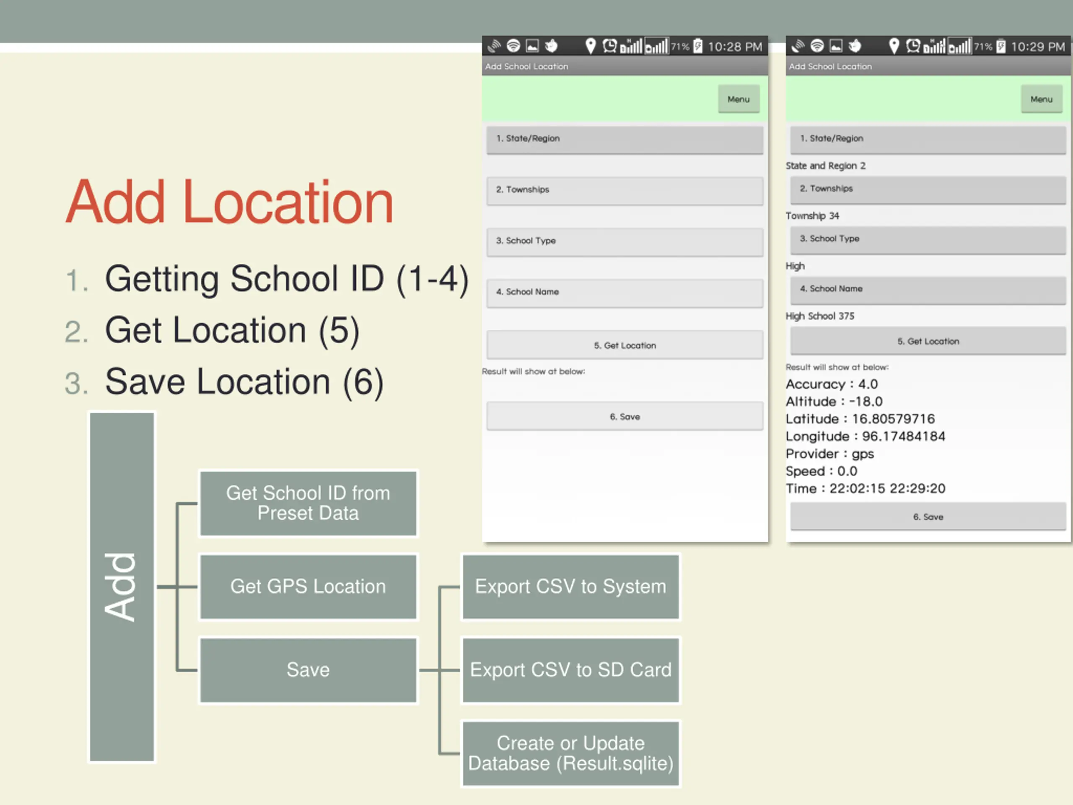Image resolution: width=1073 pixels, height=805 pixels.
Task: Select the 'Save' diagram box
Action: (x=308, y=670)
